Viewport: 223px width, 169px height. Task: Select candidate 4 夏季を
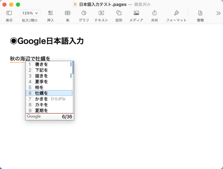coord(49,82)
